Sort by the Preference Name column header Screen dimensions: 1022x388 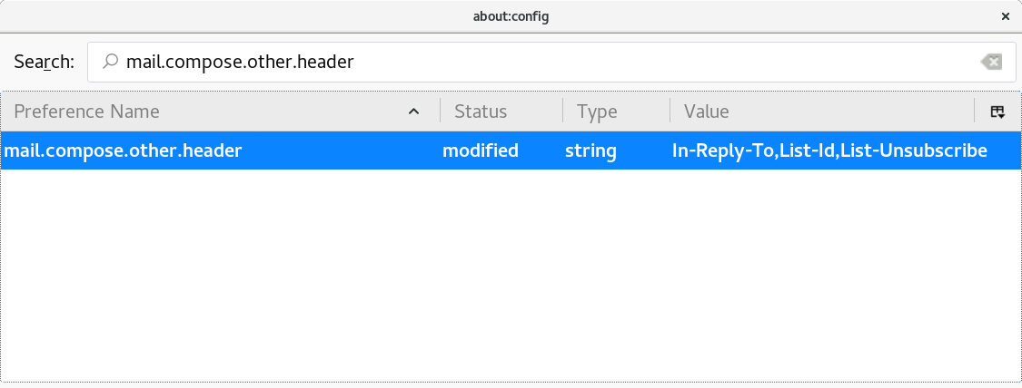pyautogui.click(x=221, y=112)
